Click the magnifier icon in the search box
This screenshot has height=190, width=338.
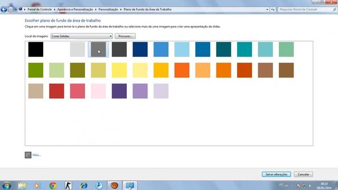(334, 9)
